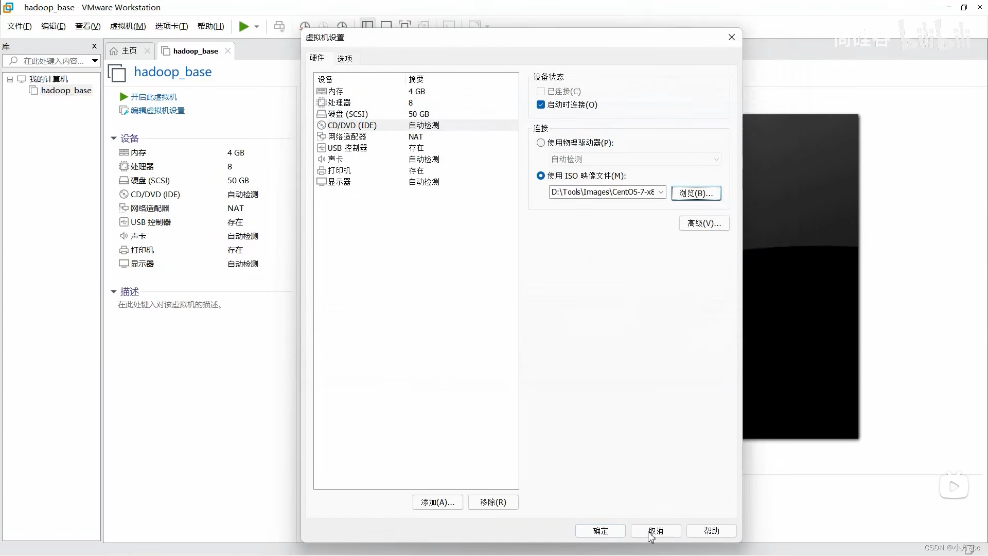This screenshot has height=556, width=988.
Task: Collapse the 设备 section
Action: pos(114,138)
